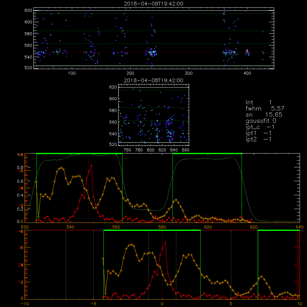This screenshot has width=307, height=307.
Task: Click x-axis label 200 on top image
Action: click(x=130, y=73)
